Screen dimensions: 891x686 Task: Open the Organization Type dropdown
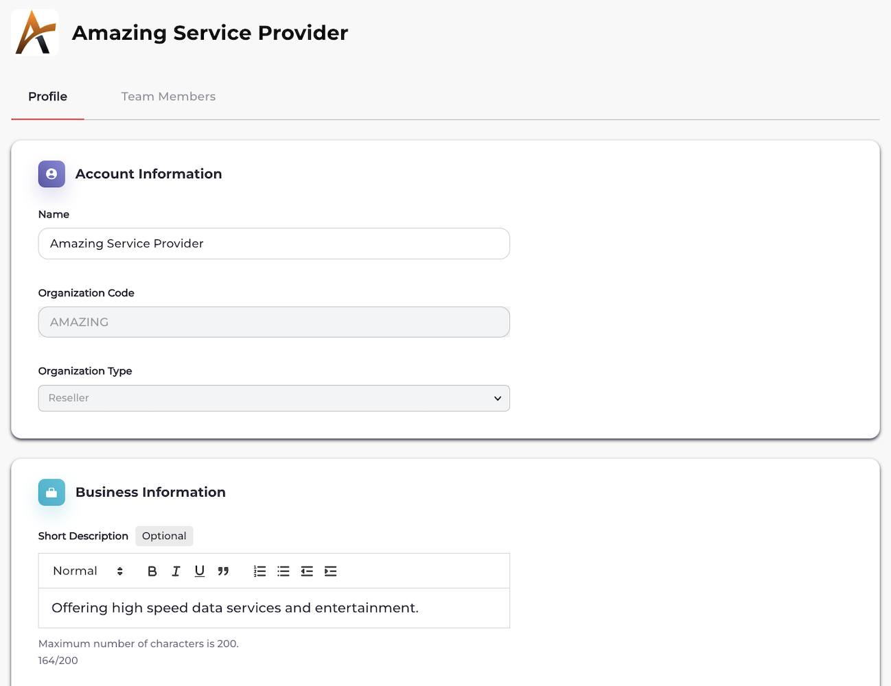(x=274, y=399)
